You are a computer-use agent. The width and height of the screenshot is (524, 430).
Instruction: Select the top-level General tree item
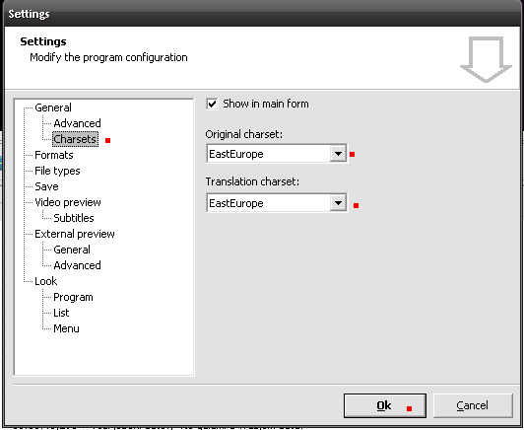pos(53,107)
